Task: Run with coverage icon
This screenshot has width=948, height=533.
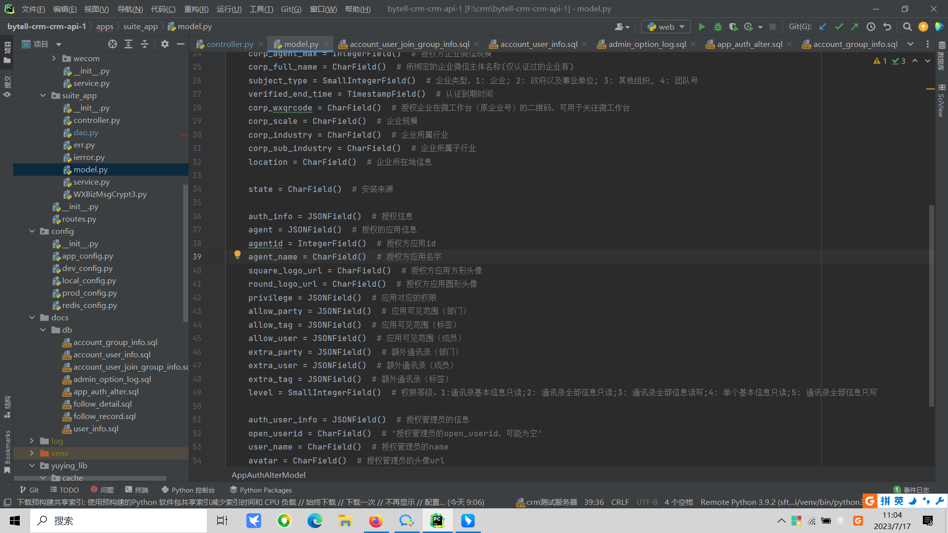Action: pyautogui.click(x=733, y=27)
